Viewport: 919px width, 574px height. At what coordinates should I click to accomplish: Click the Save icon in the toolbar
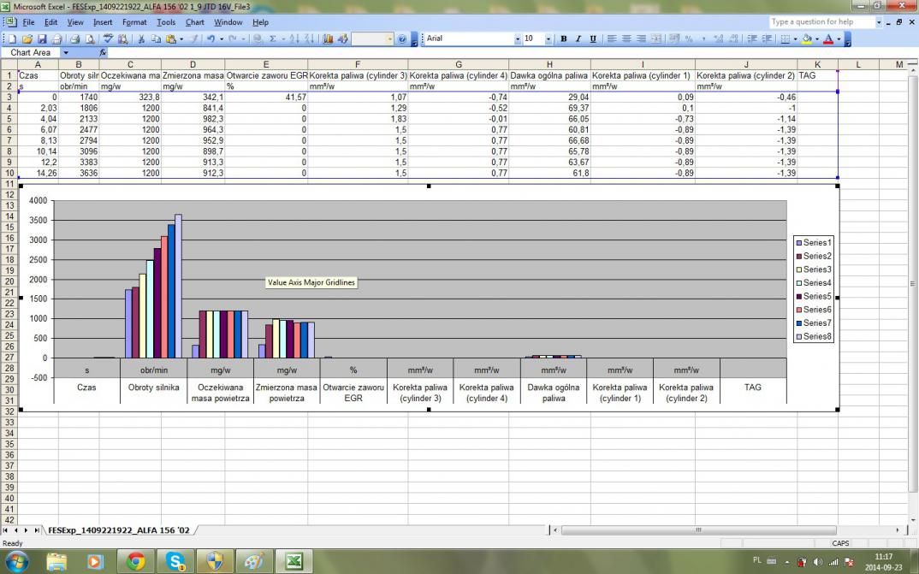[42, 39]
